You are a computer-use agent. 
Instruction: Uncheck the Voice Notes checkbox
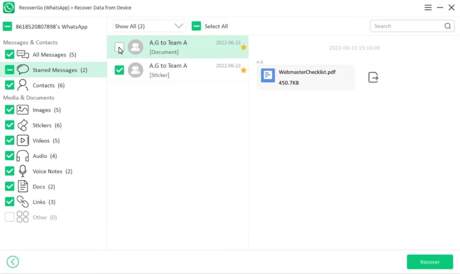pos(9,171)
